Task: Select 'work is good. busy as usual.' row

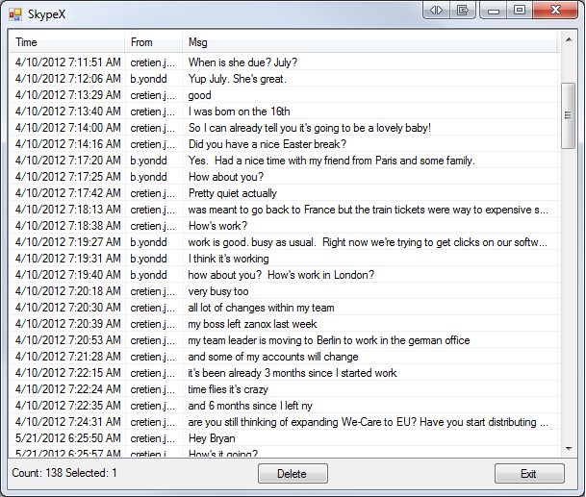Action: point(284,242)
